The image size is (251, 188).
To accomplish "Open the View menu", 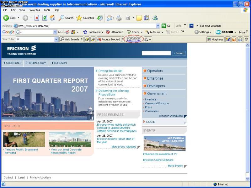I will pyautogui.click(x=22, y=10).
